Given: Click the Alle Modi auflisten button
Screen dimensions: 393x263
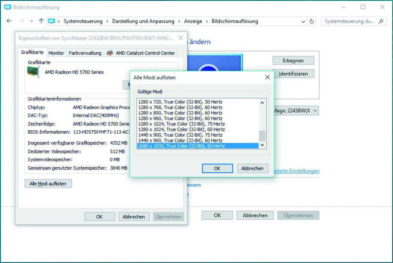Looking at the screenshot, I should [x=48, y=183].
